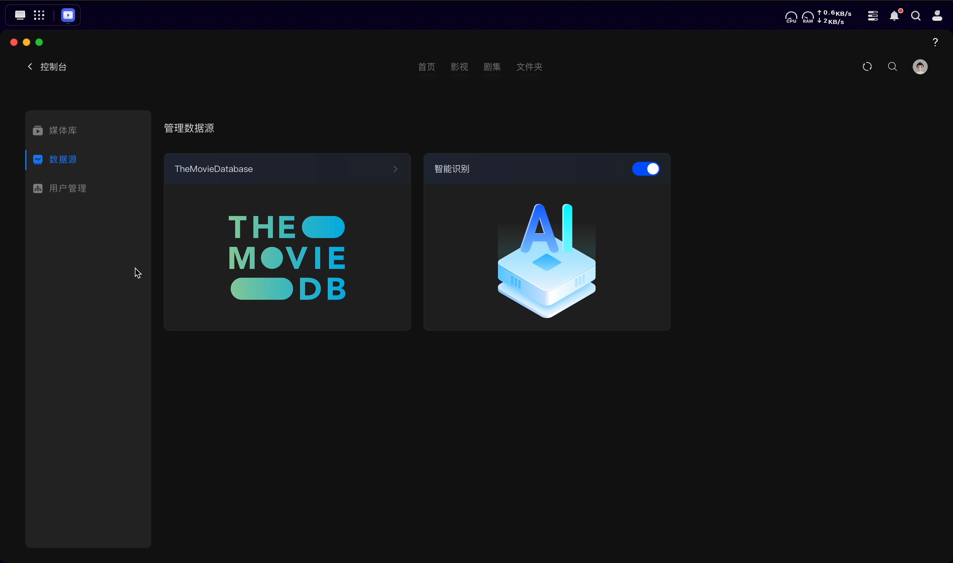Switch to the 文件夹 tab
Screen dimensions: 953x563
[529, 67]
